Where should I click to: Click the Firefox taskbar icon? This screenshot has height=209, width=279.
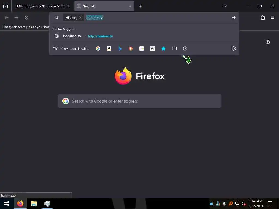20,204
